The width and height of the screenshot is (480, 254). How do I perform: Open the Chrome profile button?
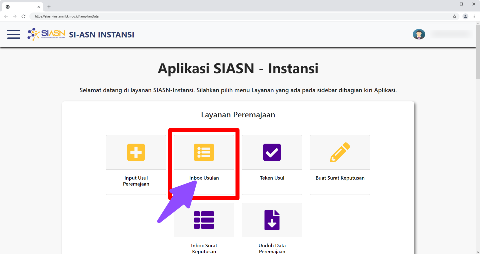point(465,16)
